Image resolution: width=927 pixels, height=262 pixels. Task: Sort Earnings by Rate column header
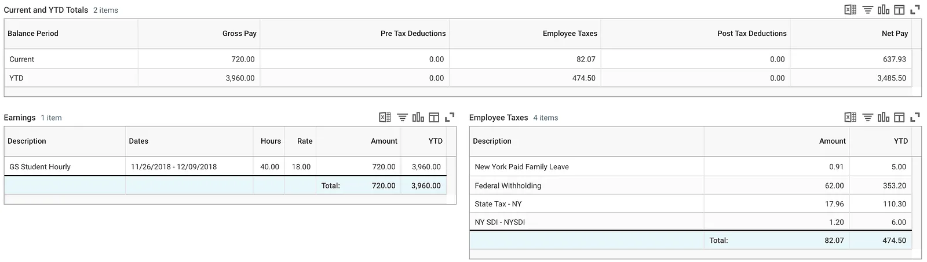300,141
